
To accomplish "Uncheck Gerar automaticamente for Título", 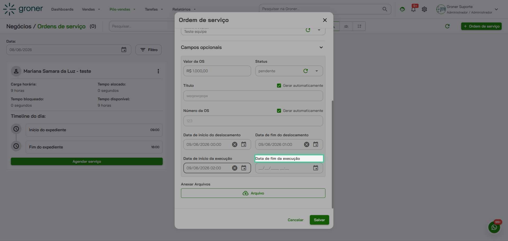I will [279, 85].
